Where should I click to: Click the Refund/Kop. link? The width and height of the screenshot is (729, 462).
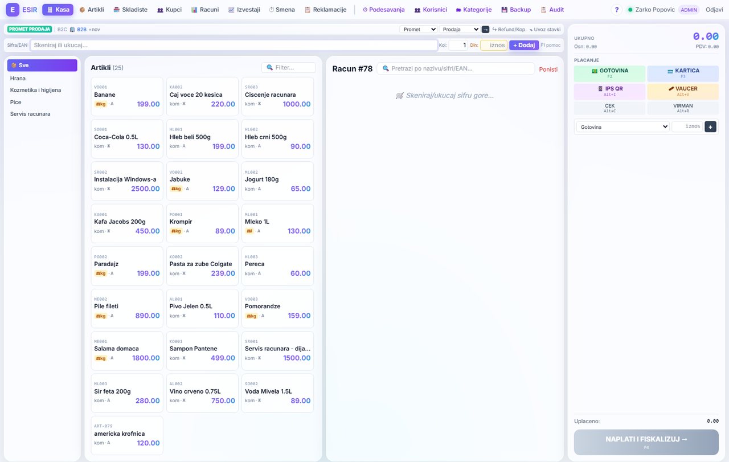(x=509, y=29)
